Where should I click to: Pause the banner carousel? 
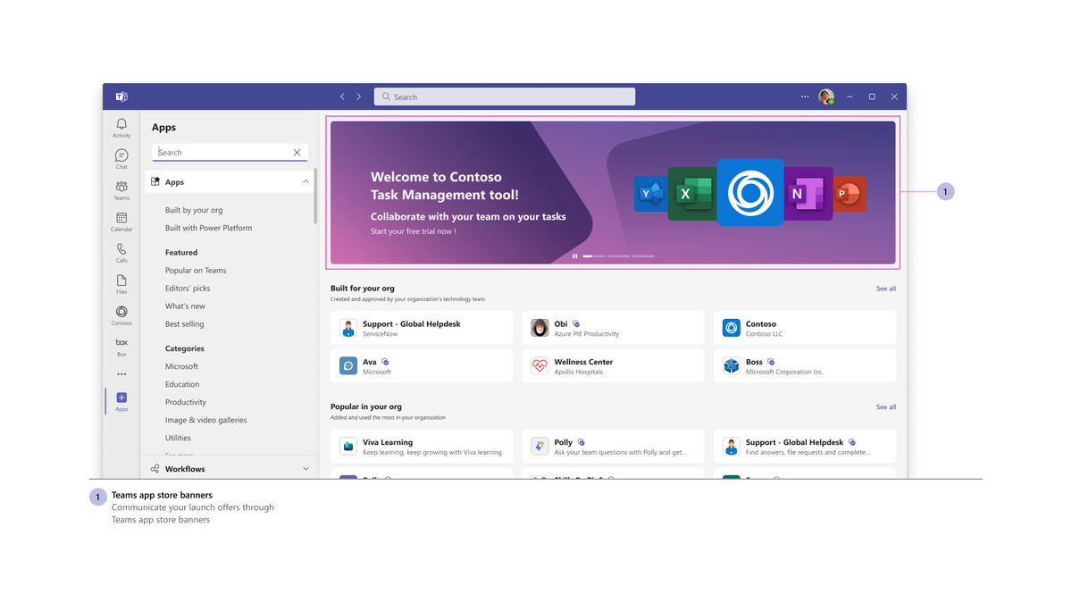[574, 256]
